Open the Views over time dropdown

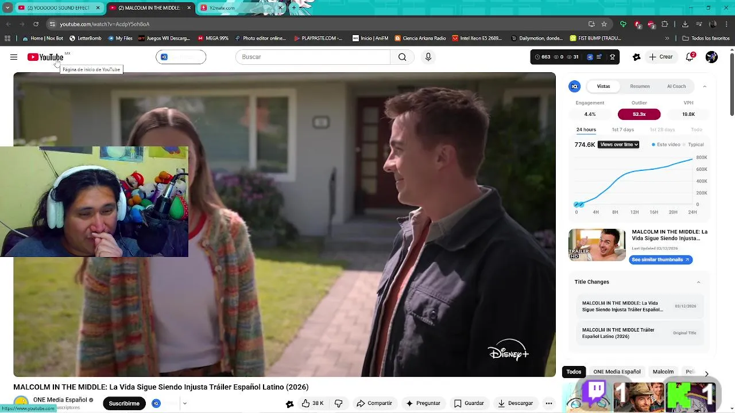point(618,145)
